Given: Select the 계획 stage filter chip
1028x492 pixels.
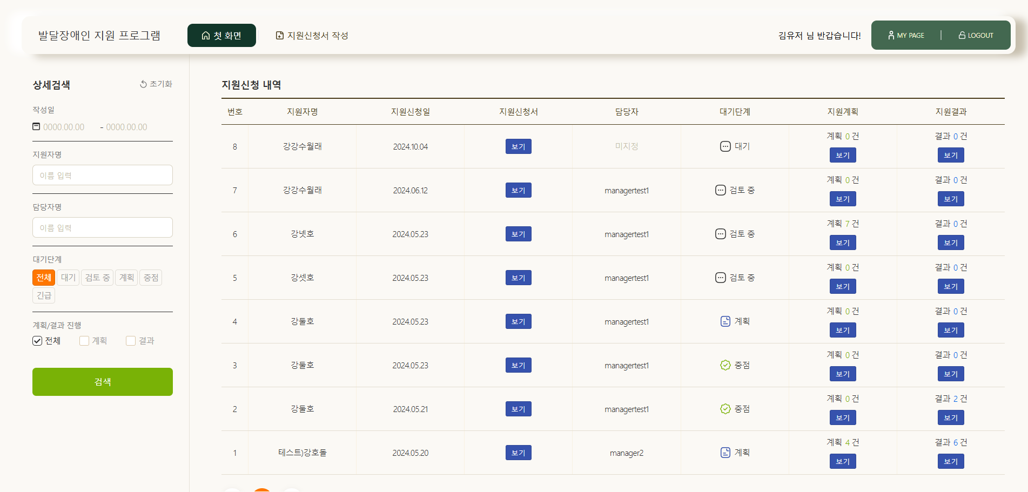Looking at the screenshot, I should (x=126, y=278).
